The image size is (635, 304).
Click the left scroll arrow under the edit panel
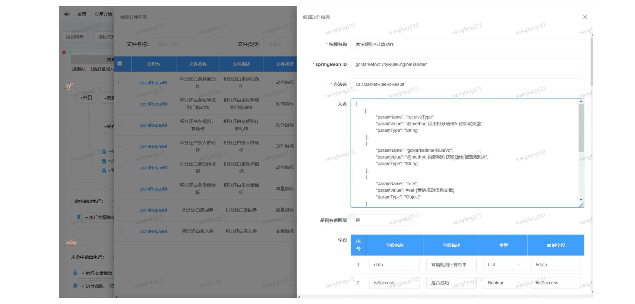coord(299,297)
